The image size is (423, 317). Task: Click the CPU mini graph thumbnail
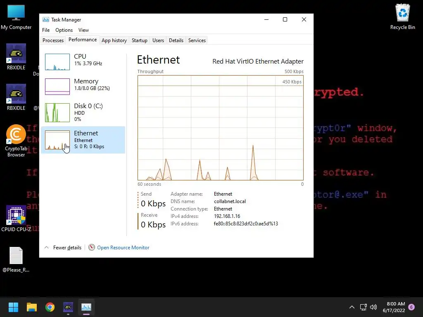(57, 62)
